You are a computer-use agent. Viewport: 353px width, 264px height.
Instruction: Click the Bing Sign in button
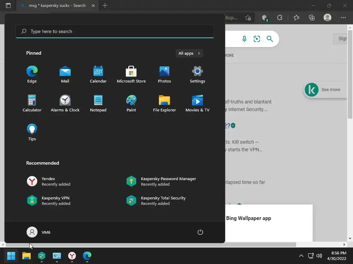[x=340, y=38]
